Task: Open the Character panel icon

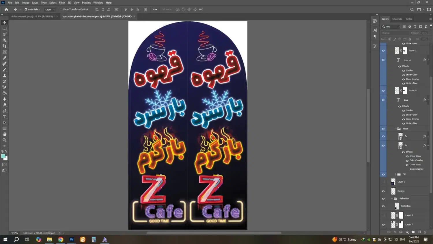Action: (x=375, y=30)
